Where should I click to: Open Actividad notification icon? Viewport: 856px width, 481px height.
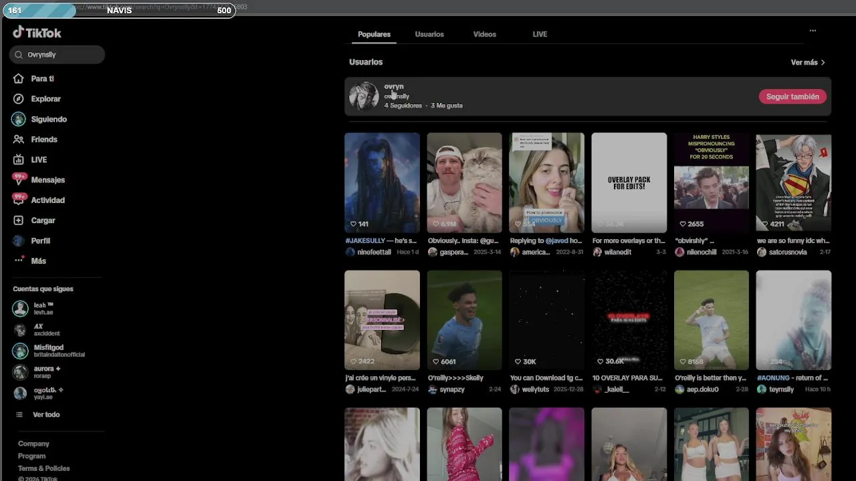[19, 200]
